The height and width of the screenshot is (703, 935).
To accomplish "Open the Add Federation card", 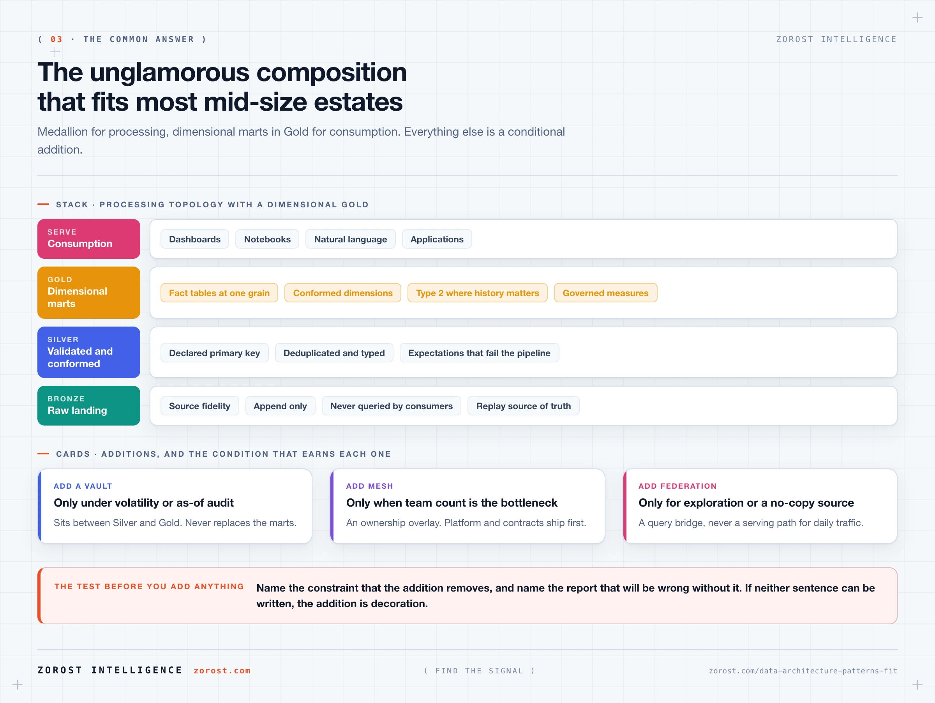I will click(760, 506).
